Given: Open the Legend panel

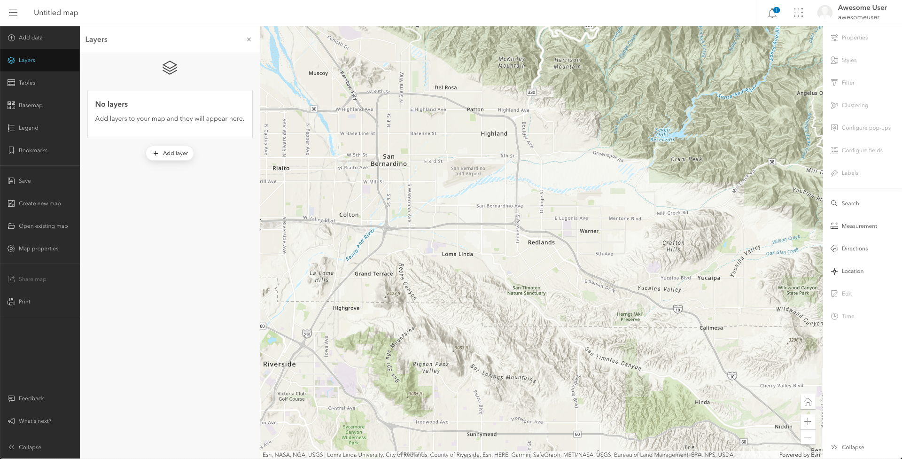Looking at the screenshot, I should 28,127.
